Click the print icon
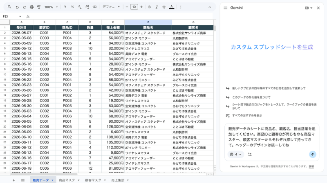This screenshot has height=184, width=327. click(31, 7)
